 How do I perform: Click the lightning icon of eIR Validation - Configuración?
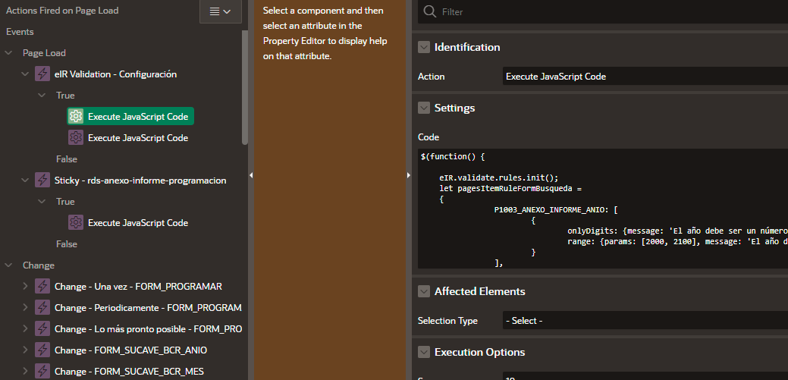43,74
